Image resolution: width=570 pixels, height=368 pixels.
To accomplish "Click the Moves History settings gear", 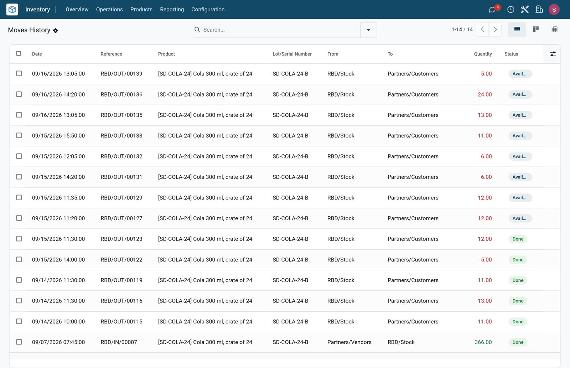I will (x=56, y=31).
